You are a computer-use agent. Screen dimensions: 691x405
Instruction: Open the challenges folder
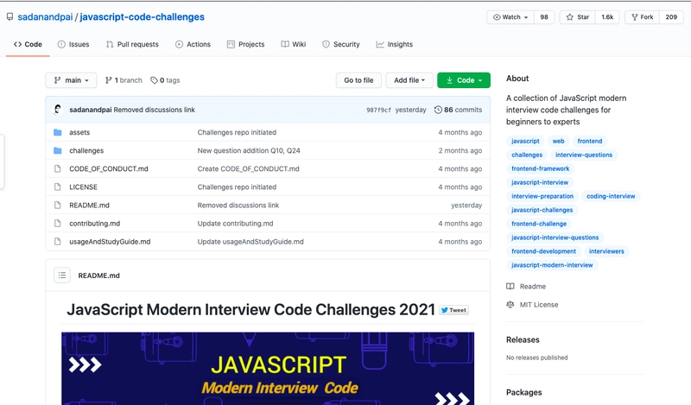coord(86,150)
